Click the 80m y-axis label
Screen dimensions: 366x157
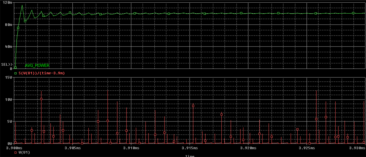pos(8,25)
